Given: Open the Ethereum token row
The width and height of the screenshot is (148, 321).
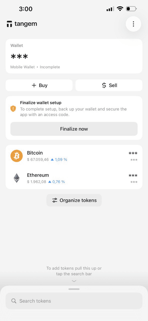Looking at the screenshot, I should click(74, 178).
